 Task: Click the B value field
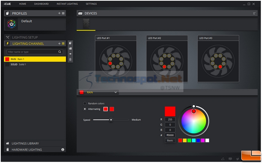(170, 130)
